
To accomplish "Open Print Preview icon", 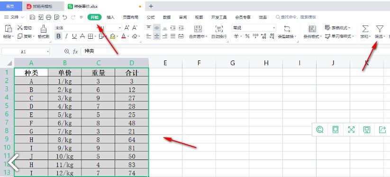I will [x=57, y=17].
